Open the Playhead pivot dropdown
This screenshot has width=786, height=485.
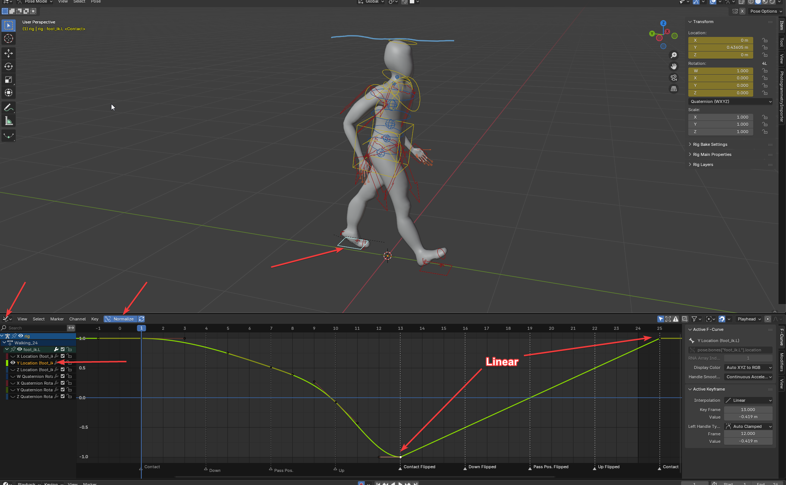tap(749, 319)
